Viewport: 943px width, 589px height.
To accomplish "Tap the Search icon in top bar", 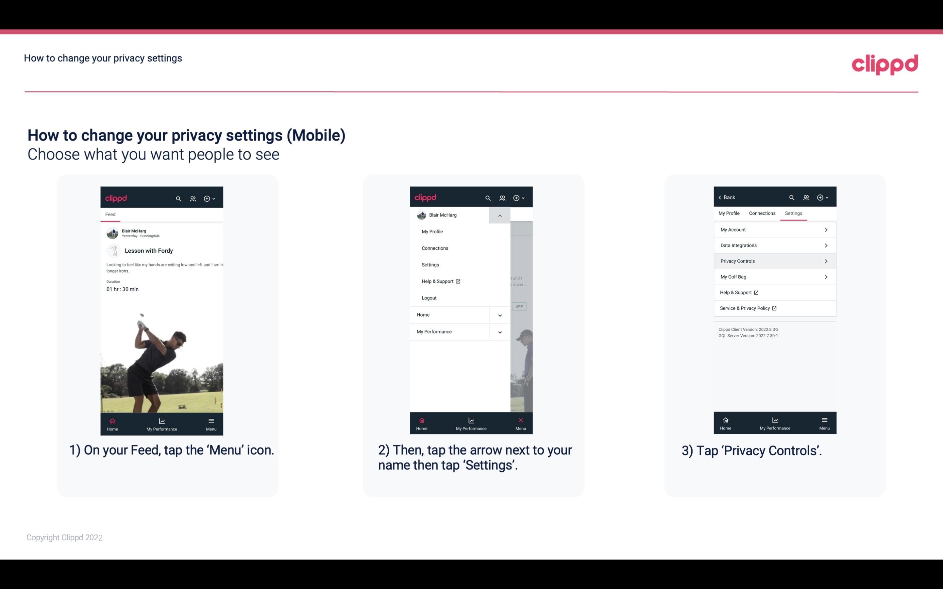I will tap(179, 198).
